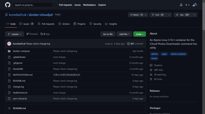The height and width of the screenshot is (114, 205).
Task: Click the file icon beside .gitignore
Action: click(9, 63)
